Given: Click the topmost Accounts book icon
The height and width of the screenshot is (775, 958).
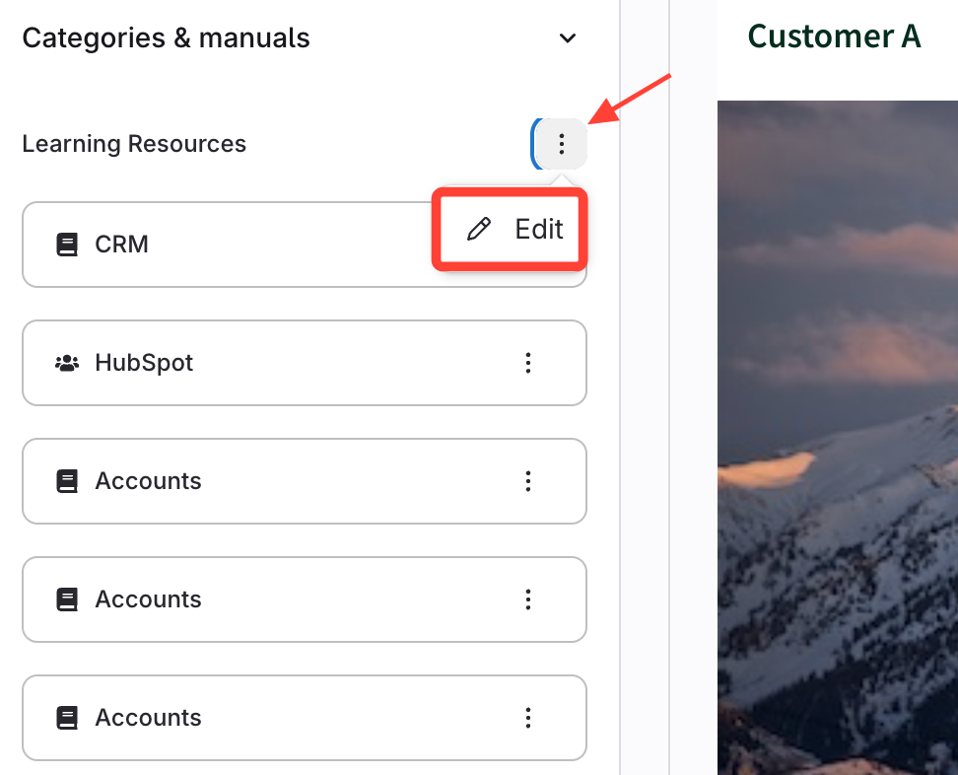Looking at the screenshot, I should coord(67,481).
